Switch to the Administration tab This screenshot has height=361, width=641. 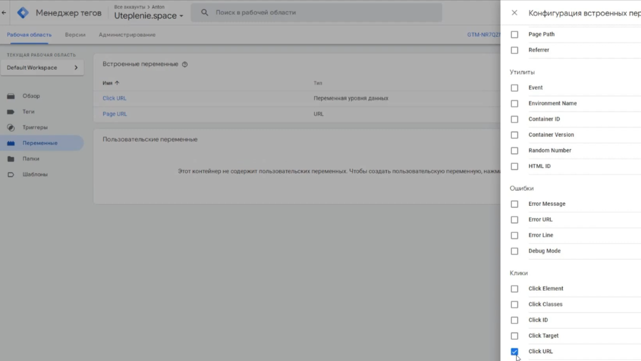click(127, 35)
